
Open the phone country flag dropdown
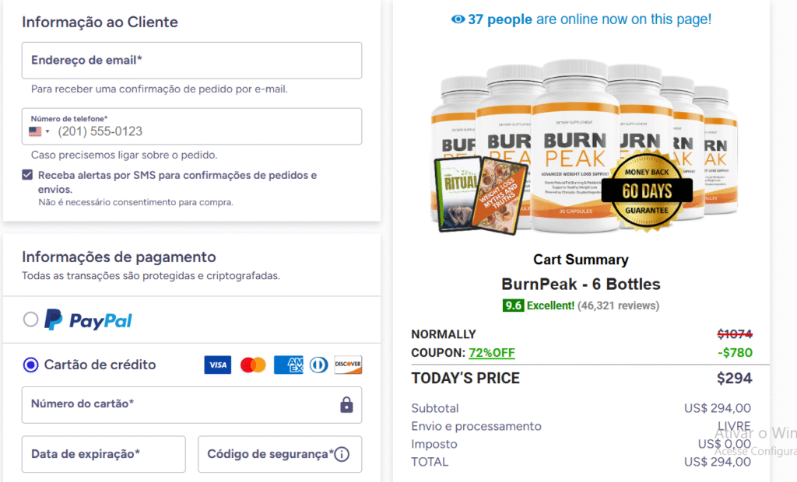click(39, 131)
